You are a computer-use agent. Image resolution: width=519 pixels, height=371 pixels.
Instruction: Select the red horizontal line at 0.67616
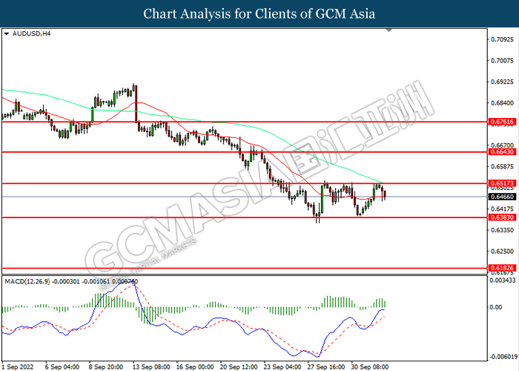tap(244, 122)
